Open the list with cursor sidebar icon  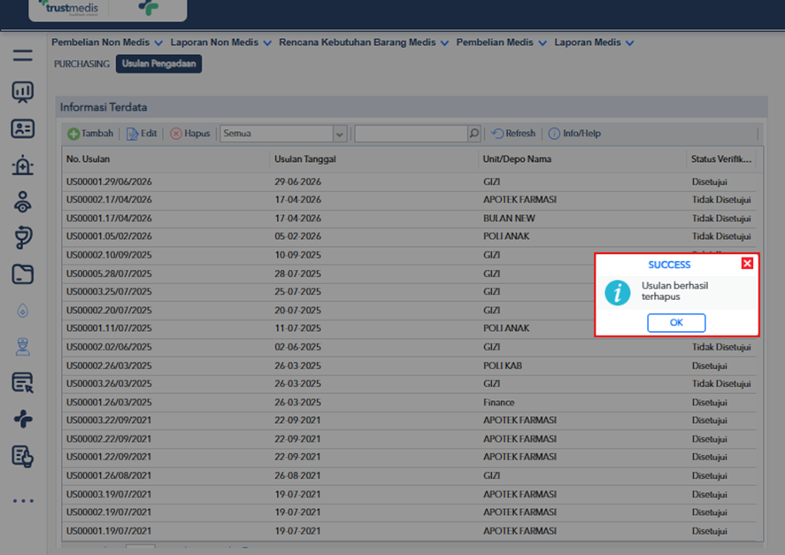(22, 382)
